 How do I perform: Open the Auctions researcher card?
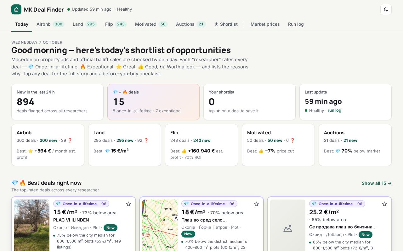(355, 145)
